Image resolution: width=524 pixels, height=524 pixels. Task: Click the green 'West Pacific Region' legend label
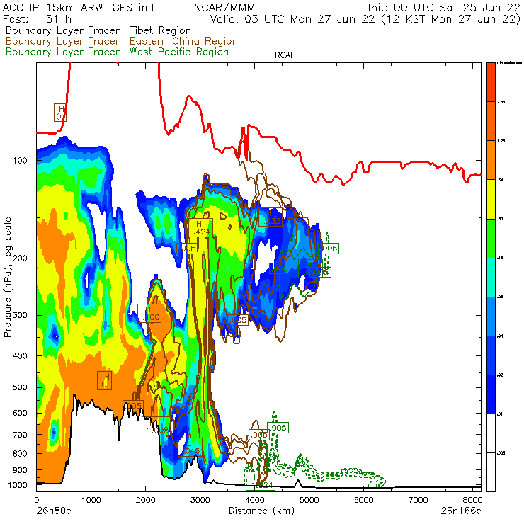click(x=178, y=52)
